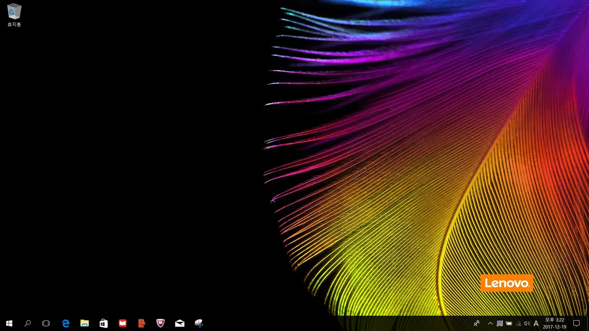Open Task View on the taskbar
The width and height of the screenshot is (589, 331).
pyautogui.click(x=46, y=323)
